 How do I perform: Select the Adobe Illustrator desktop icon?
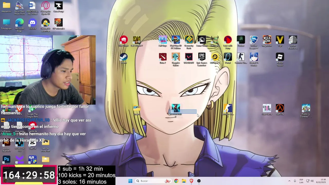tap(6, 145)
